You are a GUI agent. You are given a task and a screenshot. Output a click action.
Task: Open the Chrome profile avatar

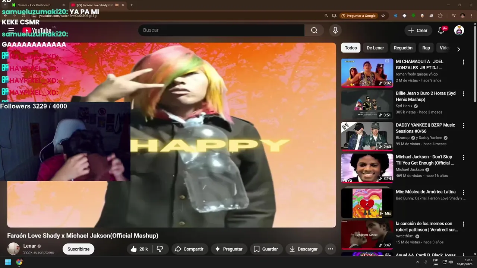(462, 16)
